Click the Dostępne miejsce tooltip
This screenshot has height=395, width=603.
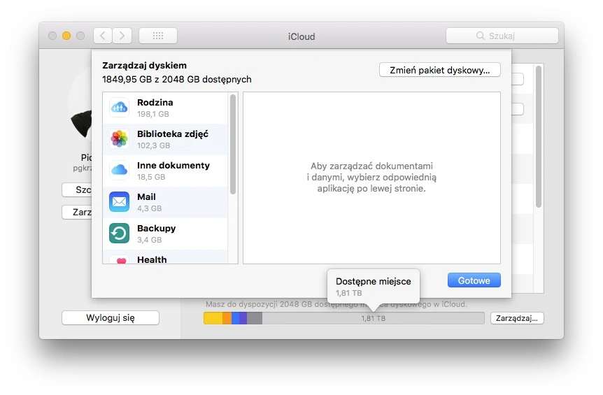pyautogui.click(x=374, y=287)
